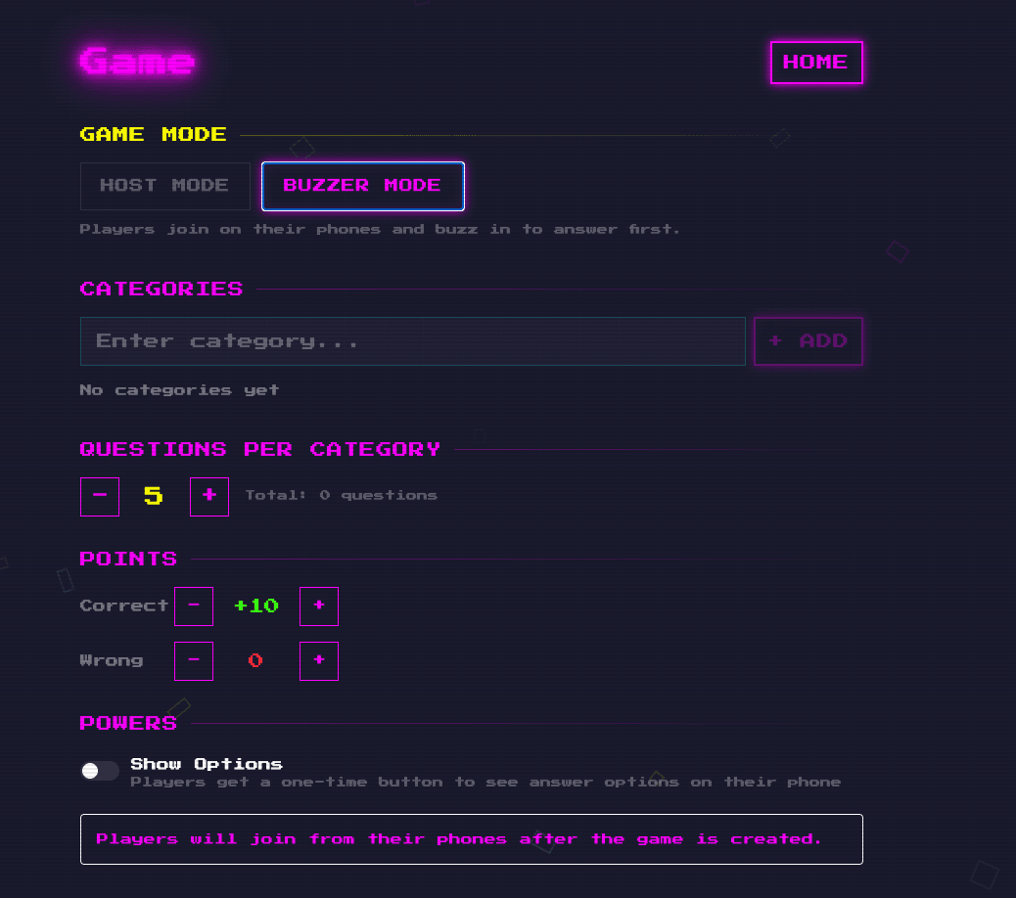The width and height of the screenshot is (1016, 898).
Task: Click the POINTS heading
Action: coord(128,559)
